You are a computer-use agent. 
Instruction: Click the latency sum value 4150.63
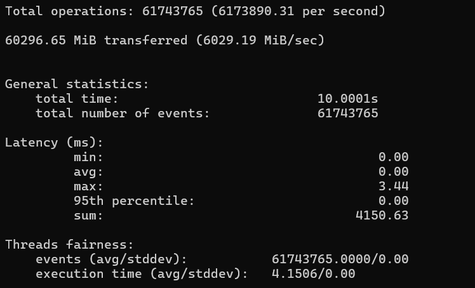point(382,216)
